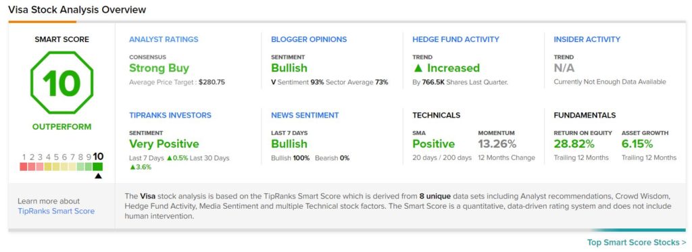This screenshot has height=252, width=692.
Task: Follow the TipRanks Smart Score link
Action: click(x=56, y=211)
